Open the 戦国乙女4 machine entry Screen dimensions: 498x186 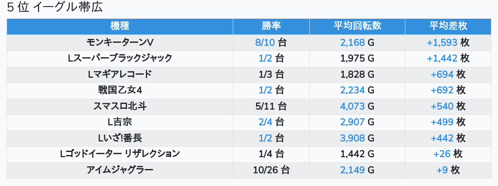[120, 90]
